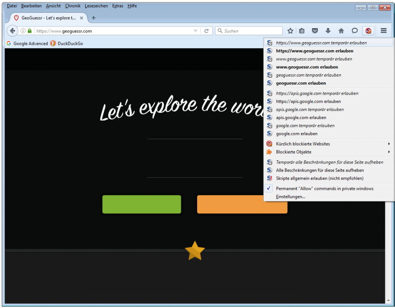
Task: Select https://www.geoguessr.com temporär erlauben
Action: pyautogui.click(x=329, y=43)
